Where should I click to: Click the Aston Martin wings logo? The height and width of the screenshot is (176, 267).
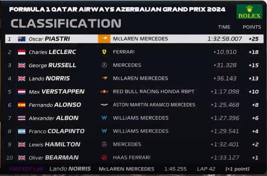point(104,105)
